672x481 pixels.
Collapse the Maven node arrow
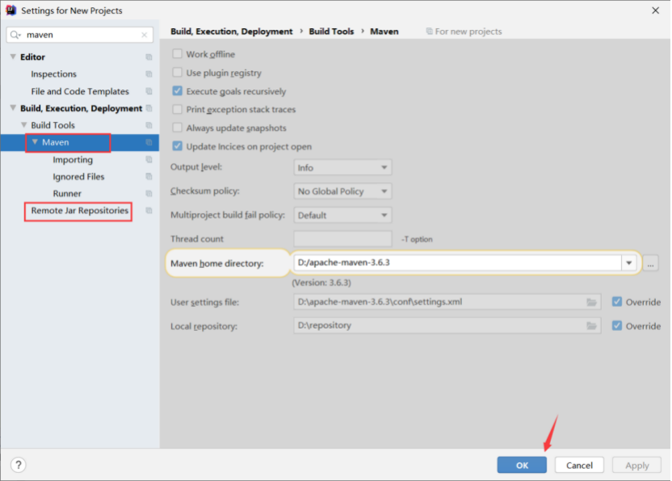pos(36,142)
